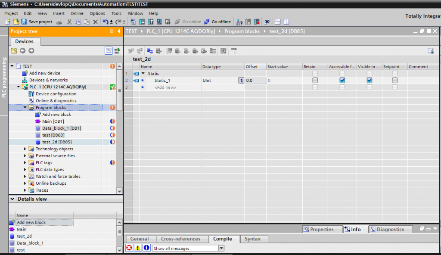The height and width of the screenshot is (255, 441).
Task: Click the create new group folder icon in Project tree
Action: click(x=14, y=51)
